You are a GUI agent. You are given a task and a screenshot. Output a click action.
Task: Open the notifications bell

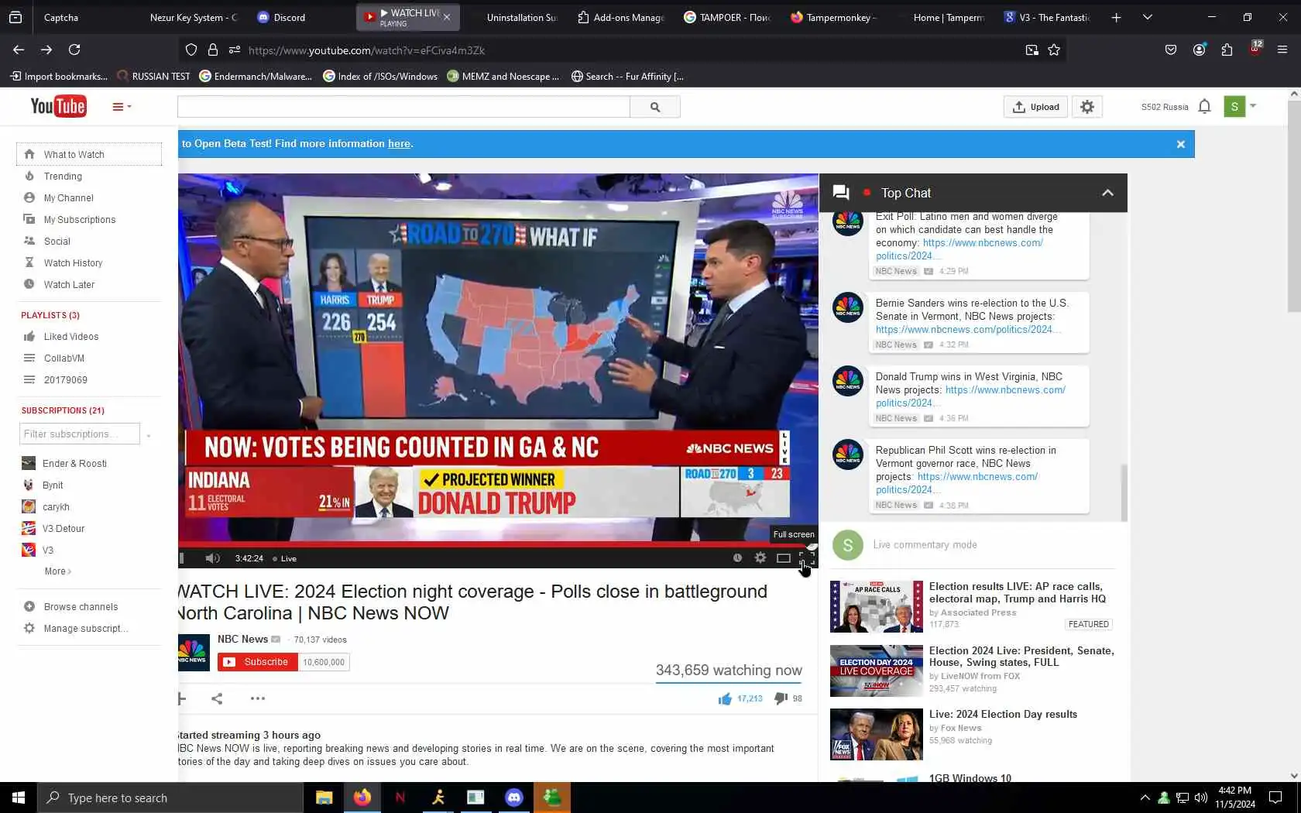tap(1204, 107)
